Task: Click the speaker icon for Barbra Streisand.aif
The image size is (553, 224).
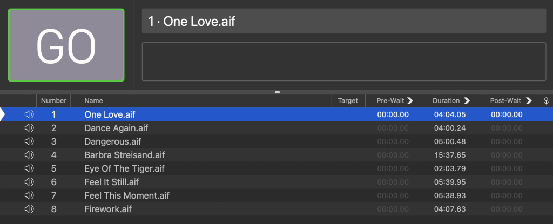Action: point(29,155)
